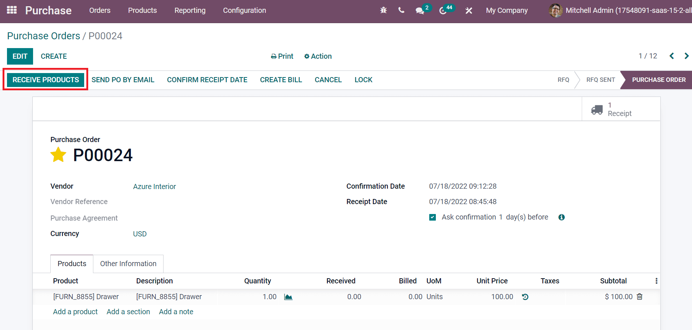Click the yellow priority star

click(x=58, y=155)
